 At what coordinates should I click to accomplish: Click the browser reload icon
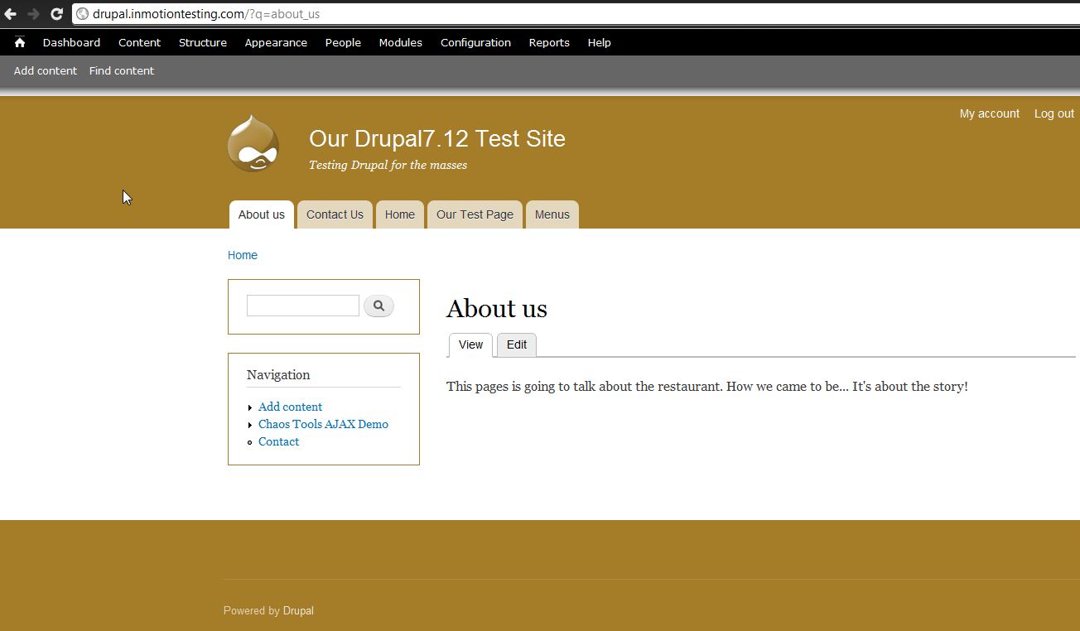[56, 14]
